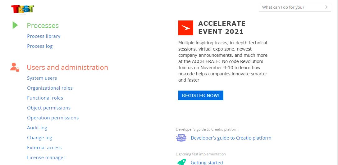This screenshot has width=338, height=165.
Task: Open Functional roles section
Action: (45, 98)
